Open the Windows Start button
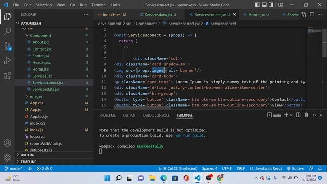Image resolution: width=327 pixels, height=184 pixels. 107,178
